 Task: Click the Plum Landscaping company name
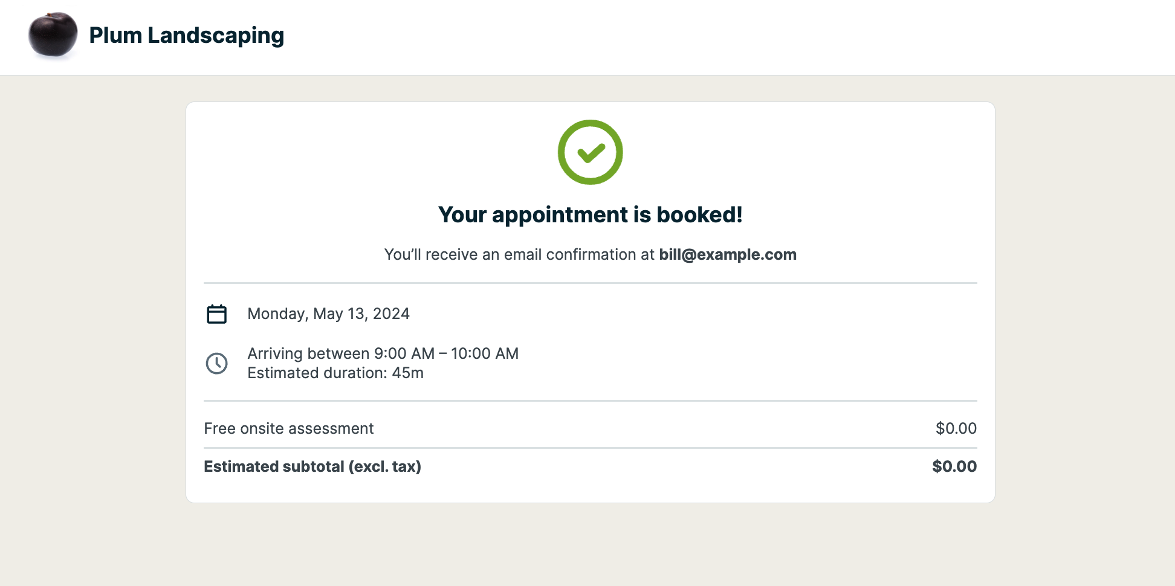[x=186, y=36]
